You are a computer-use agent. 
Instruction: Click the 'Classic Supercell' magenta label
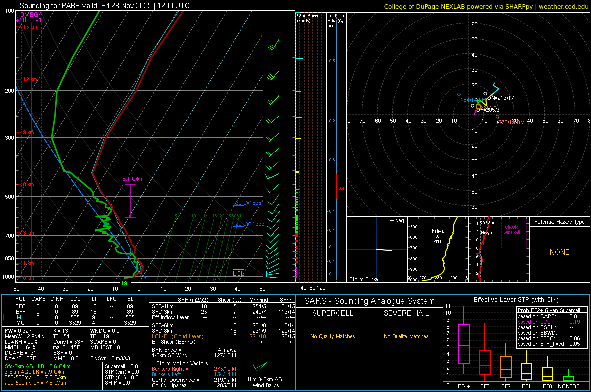pos(511,230)
